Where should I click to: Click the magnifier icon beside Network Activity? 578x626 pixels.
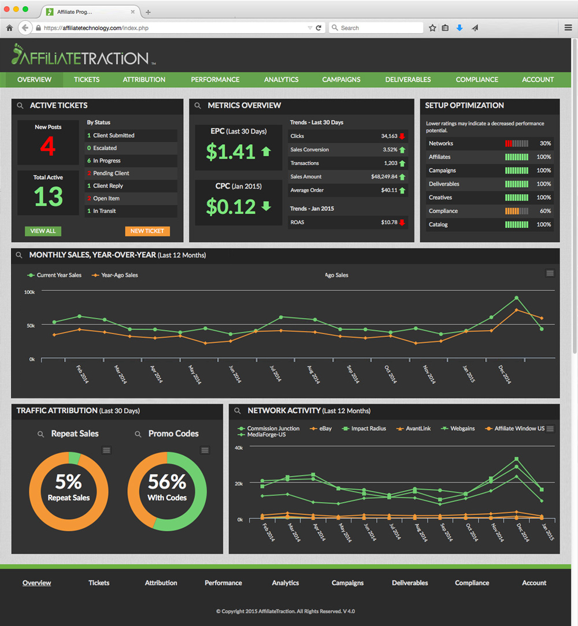click(x=238, y=411)
